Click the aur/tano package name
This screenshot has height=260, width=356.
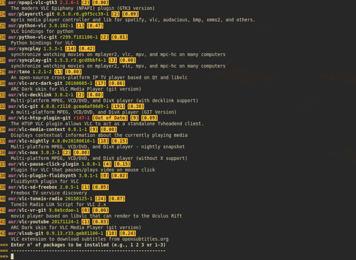pos(19,72)
